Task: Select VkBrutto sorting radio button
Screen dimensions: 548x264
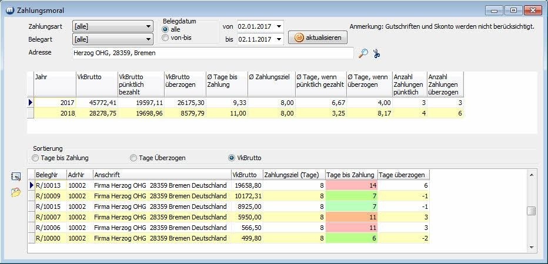Action: [232, 158]
